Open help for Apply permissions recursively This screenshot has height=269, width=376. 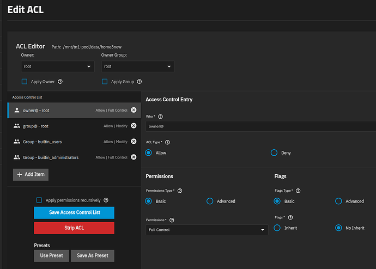click(106, 200)
